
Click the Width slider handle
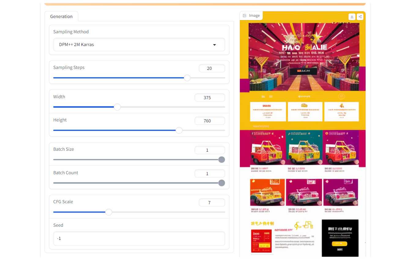pos(117,107)
